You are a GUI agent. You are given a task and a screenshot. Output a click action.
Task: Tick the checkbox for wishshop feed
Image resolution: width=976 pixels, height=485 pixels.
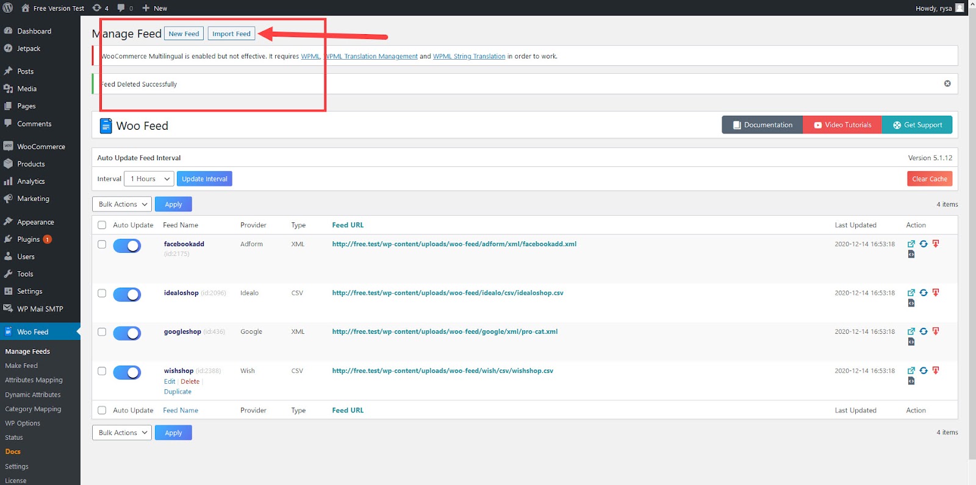(102, 371)
